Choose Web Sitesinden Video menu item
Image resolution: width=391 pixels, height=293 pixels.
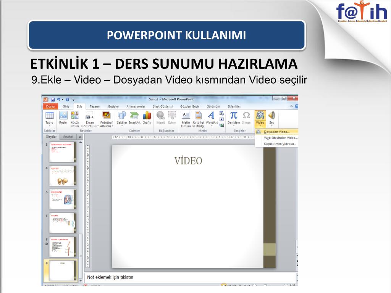click(276, 138)
